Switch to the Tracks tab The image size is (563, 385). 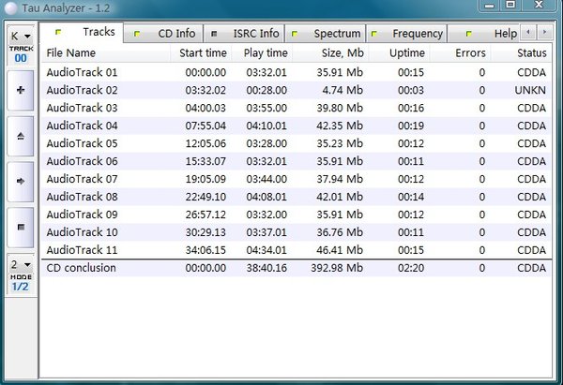(82, 32)
